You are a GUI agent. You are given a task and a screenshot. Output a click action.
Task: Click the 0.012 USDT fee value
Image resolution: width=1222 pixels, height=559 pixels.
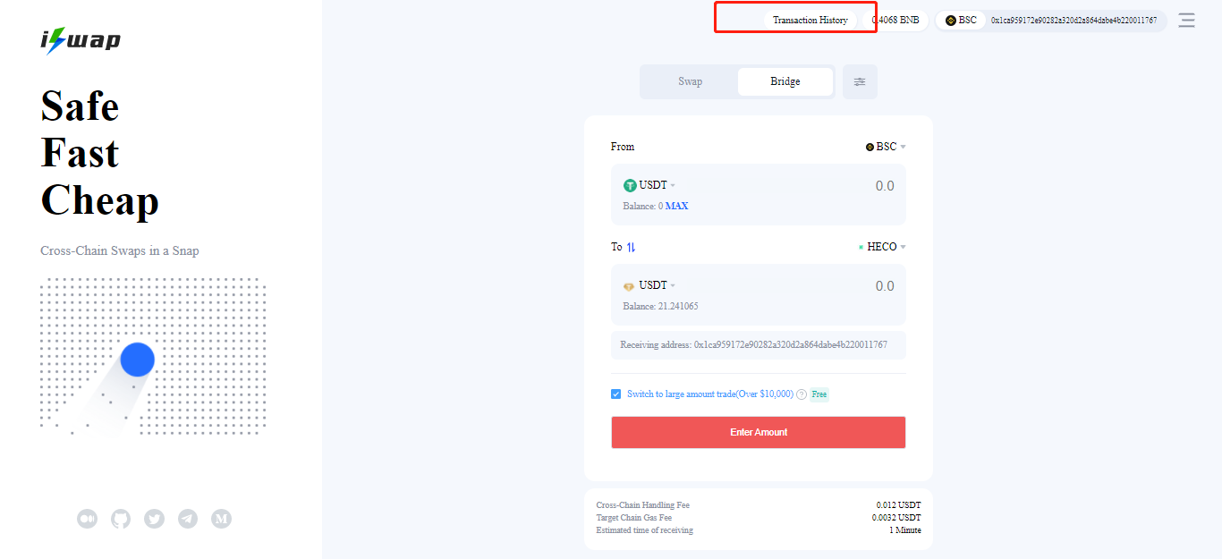(x=898, y=505)
